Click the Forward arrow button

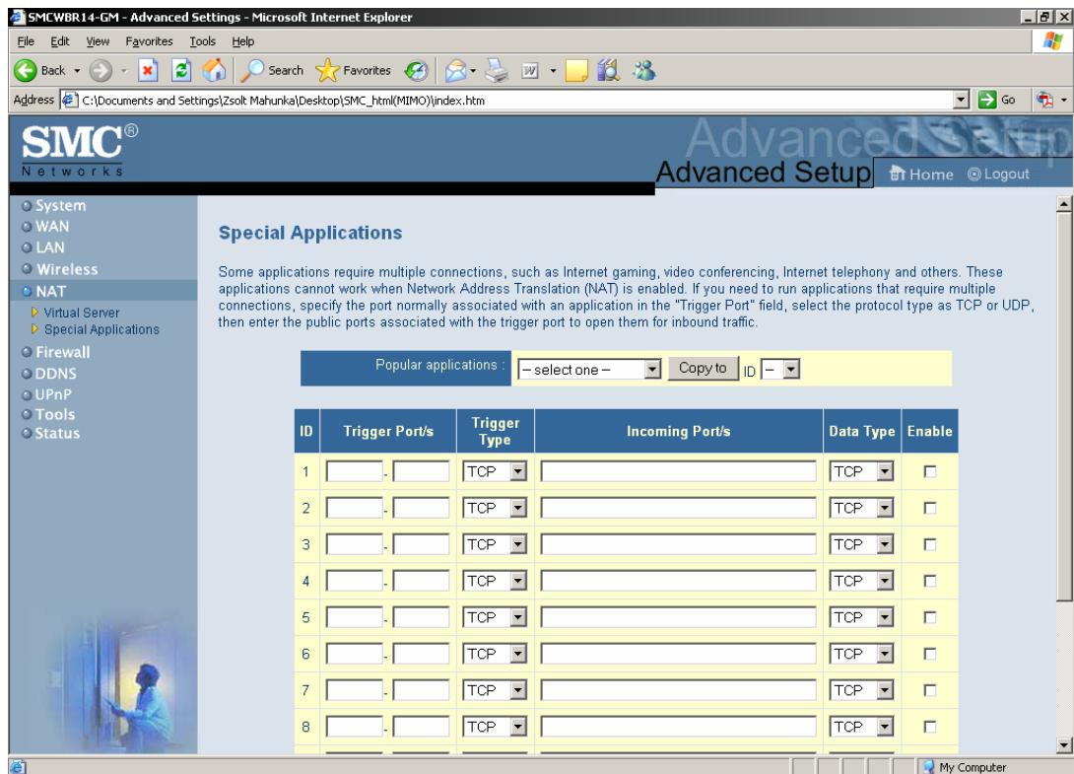coord(101,70)
